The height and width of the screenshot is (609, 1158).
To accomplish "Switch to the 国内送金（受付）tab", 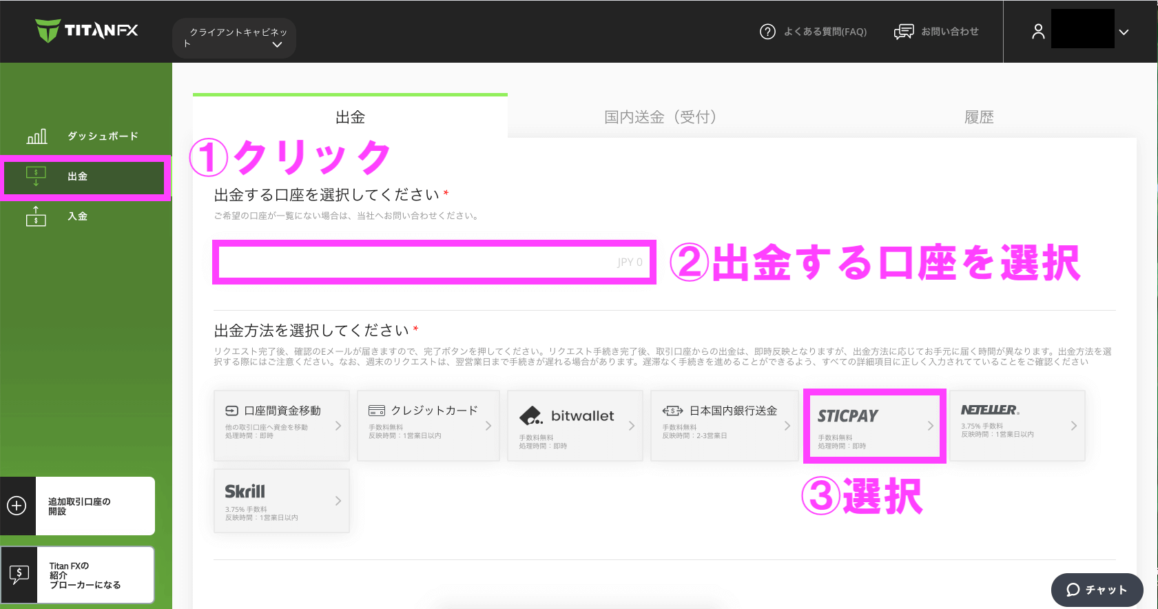I will tap(660, 117).
